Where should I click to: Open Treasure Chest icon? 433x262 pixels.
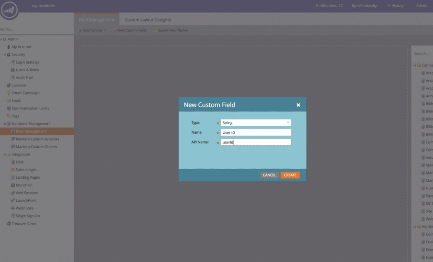coord(9,223)
